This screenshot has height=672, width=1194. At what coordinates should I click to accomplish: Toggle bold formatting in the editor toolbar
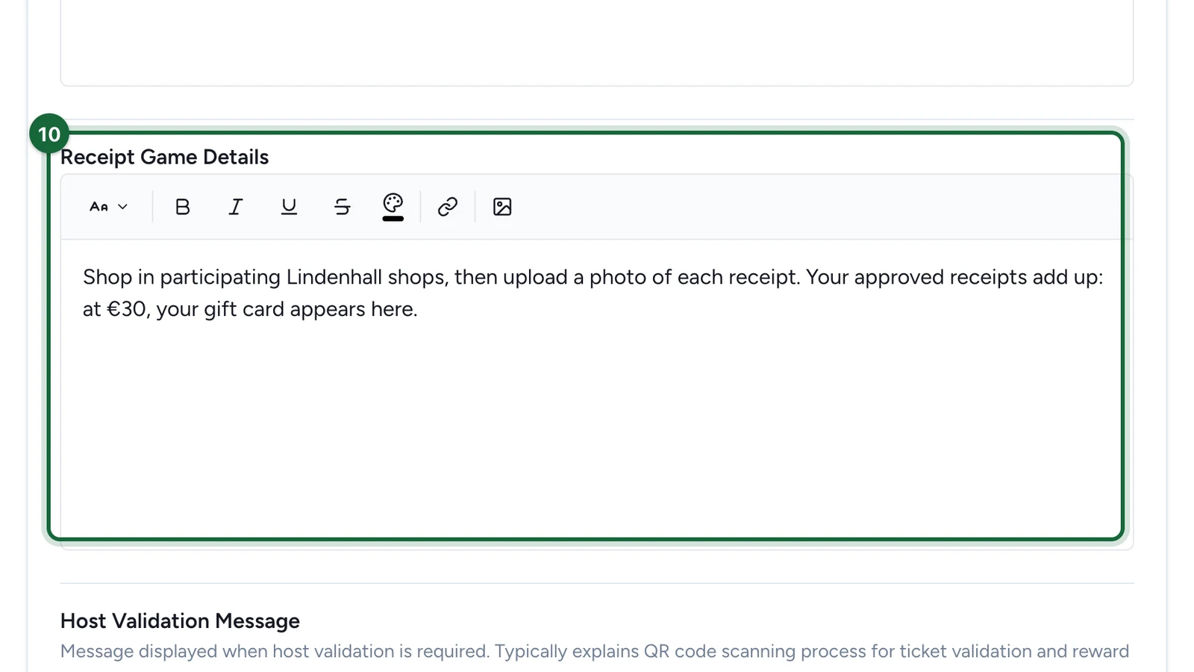(182, 207)
